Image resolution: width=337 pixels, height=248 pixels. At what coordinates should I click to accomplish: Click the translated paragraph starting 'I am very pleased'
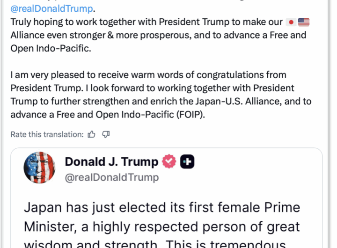tap(161, 95)
